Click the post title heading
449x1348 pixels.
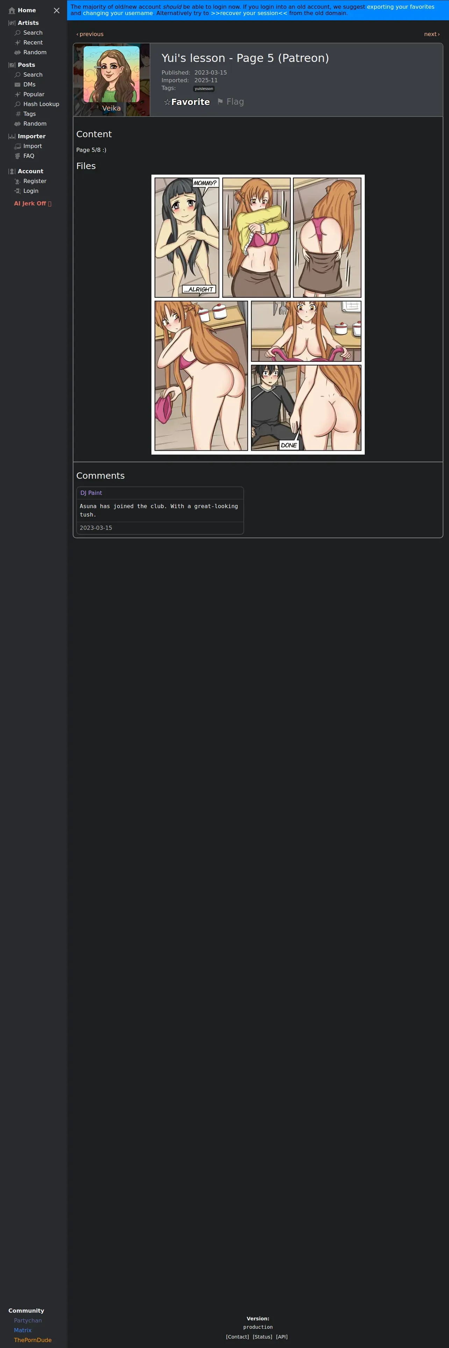[x=245, y=58]
